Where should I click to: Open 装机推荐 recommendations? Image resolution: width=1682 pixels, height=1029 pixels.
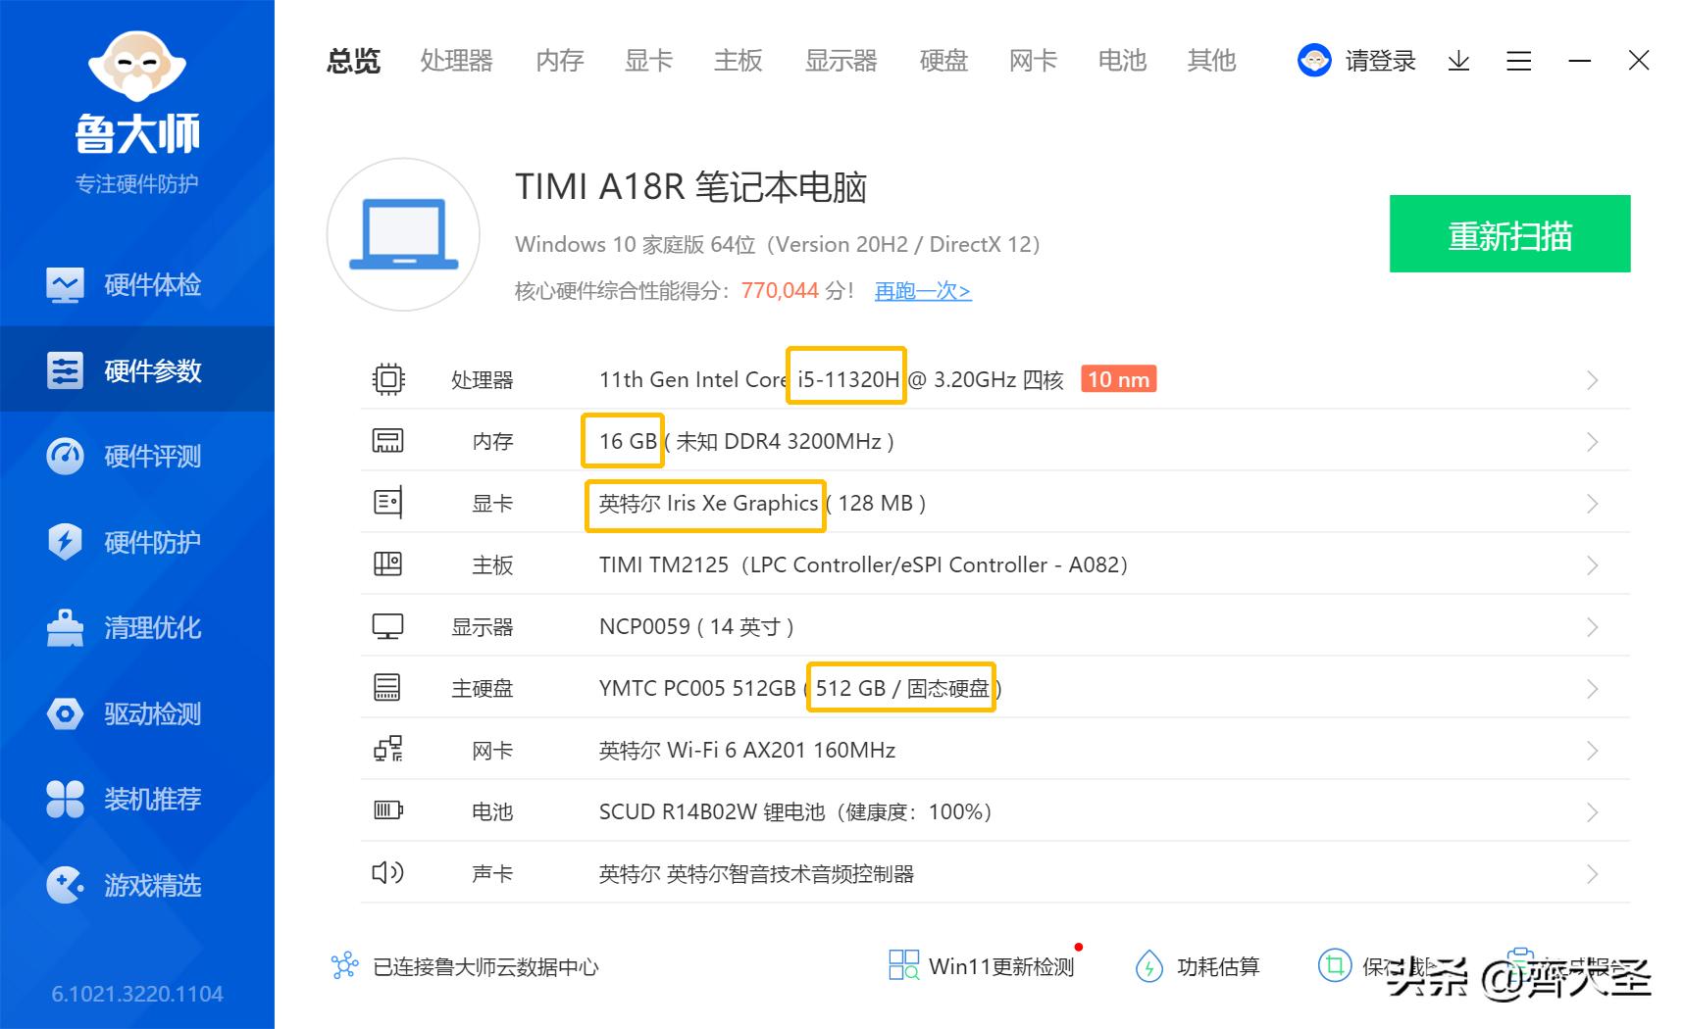point(137,800)
